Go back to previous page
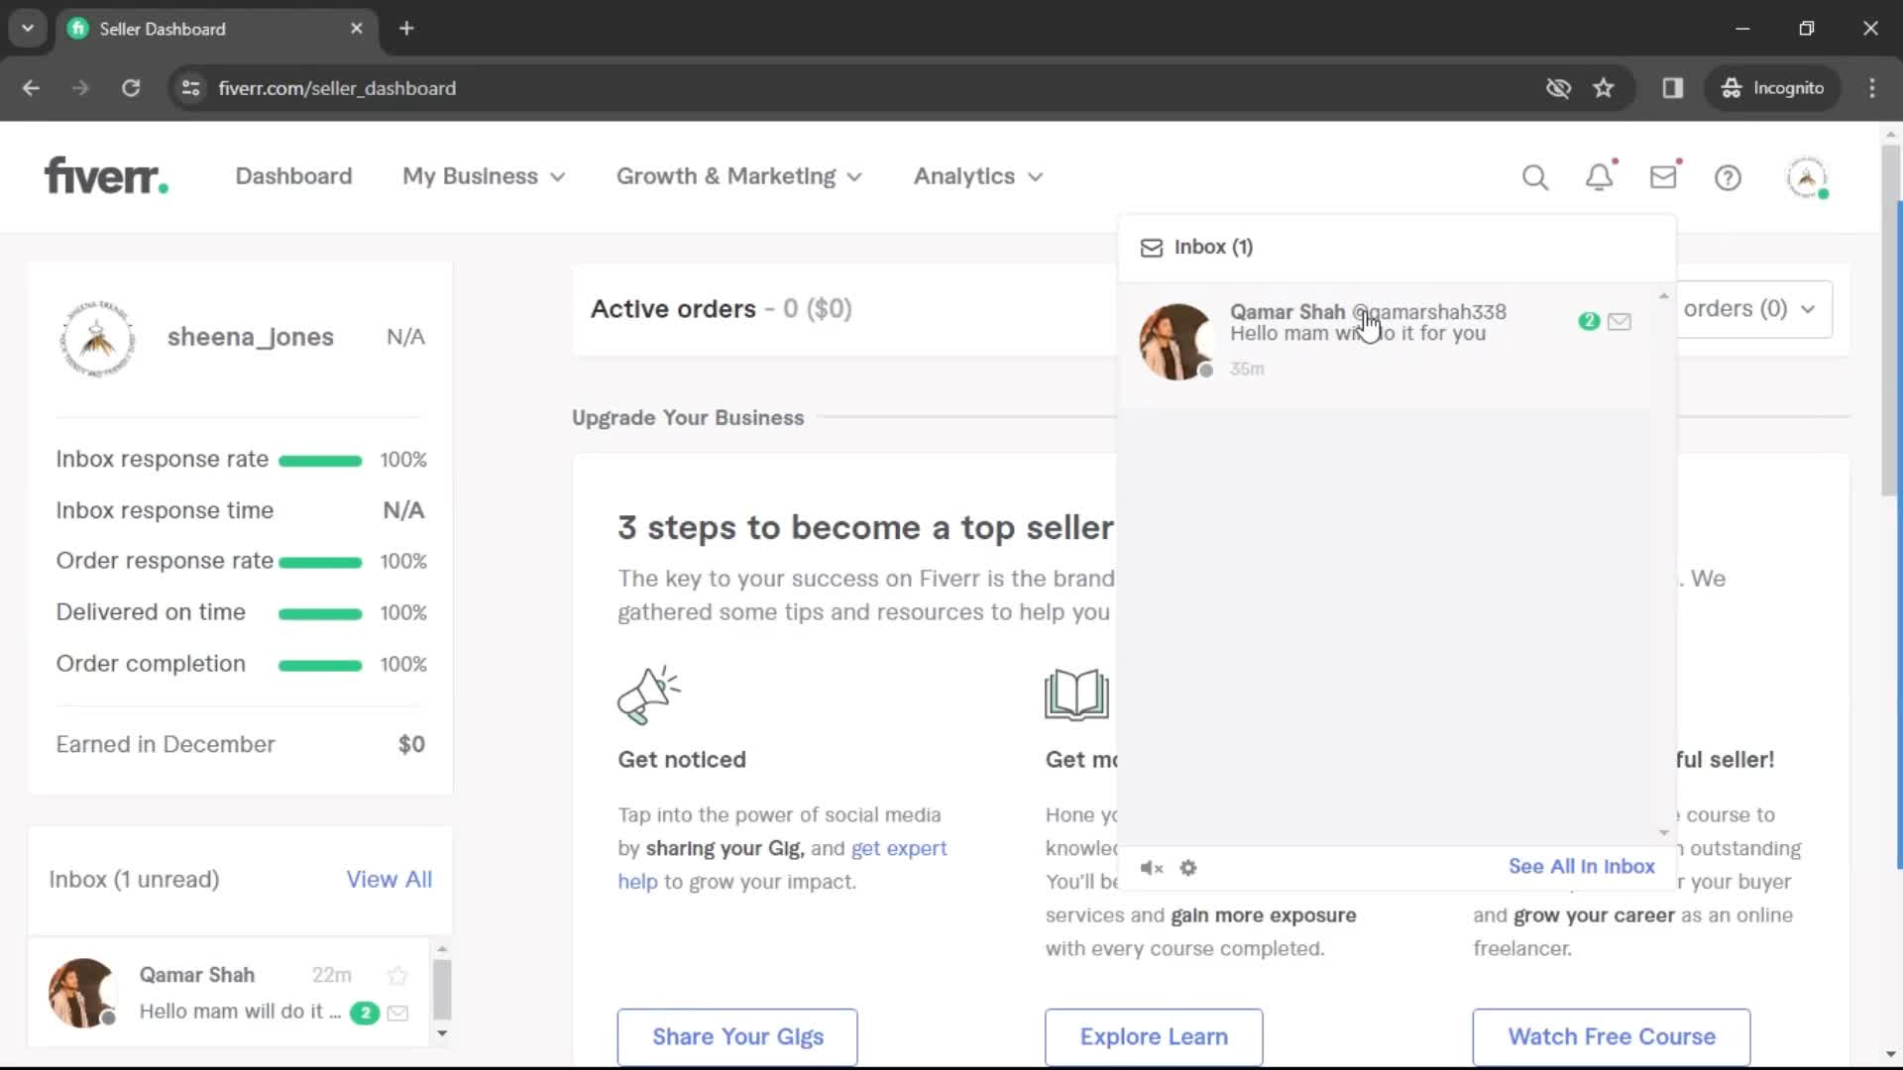The width and height of the screenshot is (1903, 1070). pos(31,88)
